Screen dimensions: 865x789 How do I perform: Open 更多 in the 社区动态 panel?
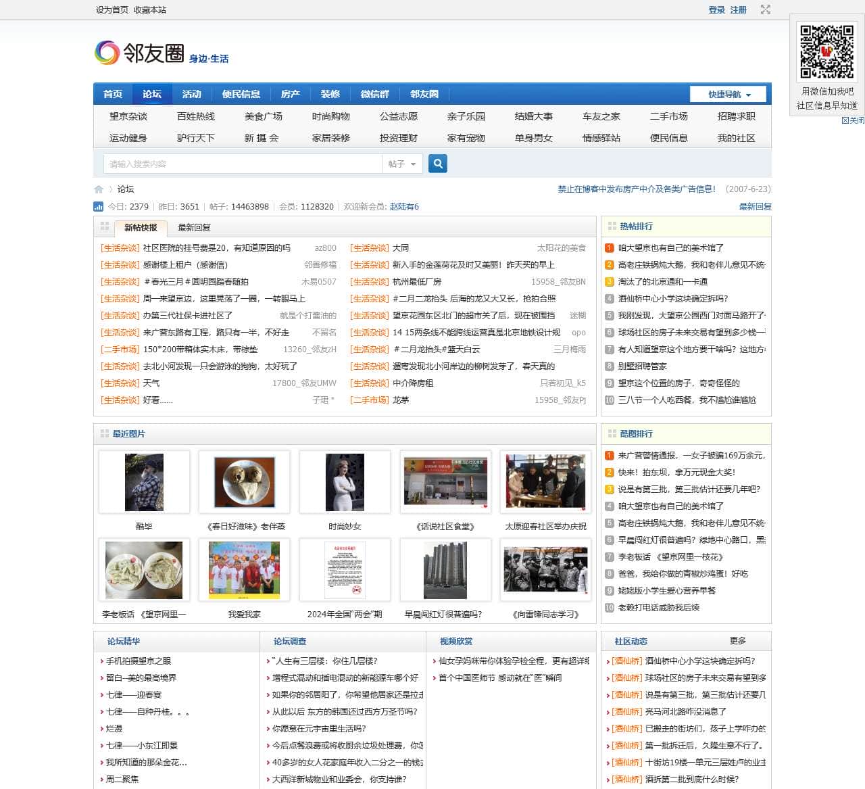point(737,640)
